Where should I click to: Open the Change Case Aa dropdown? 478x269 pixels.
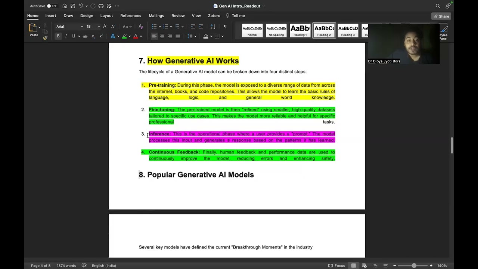pyautogui.click(x=127, y=27)
